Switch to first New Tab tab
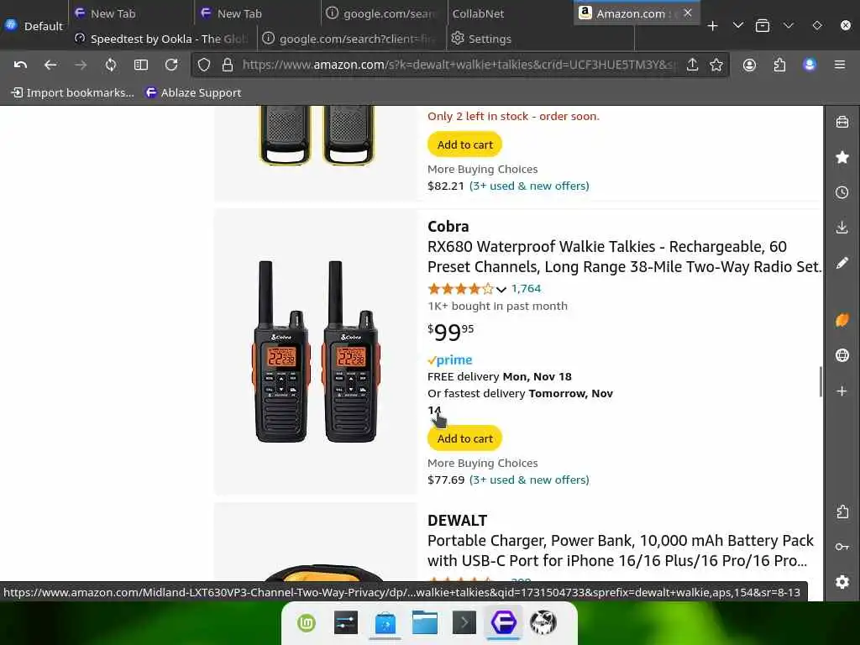 (130, 13)
